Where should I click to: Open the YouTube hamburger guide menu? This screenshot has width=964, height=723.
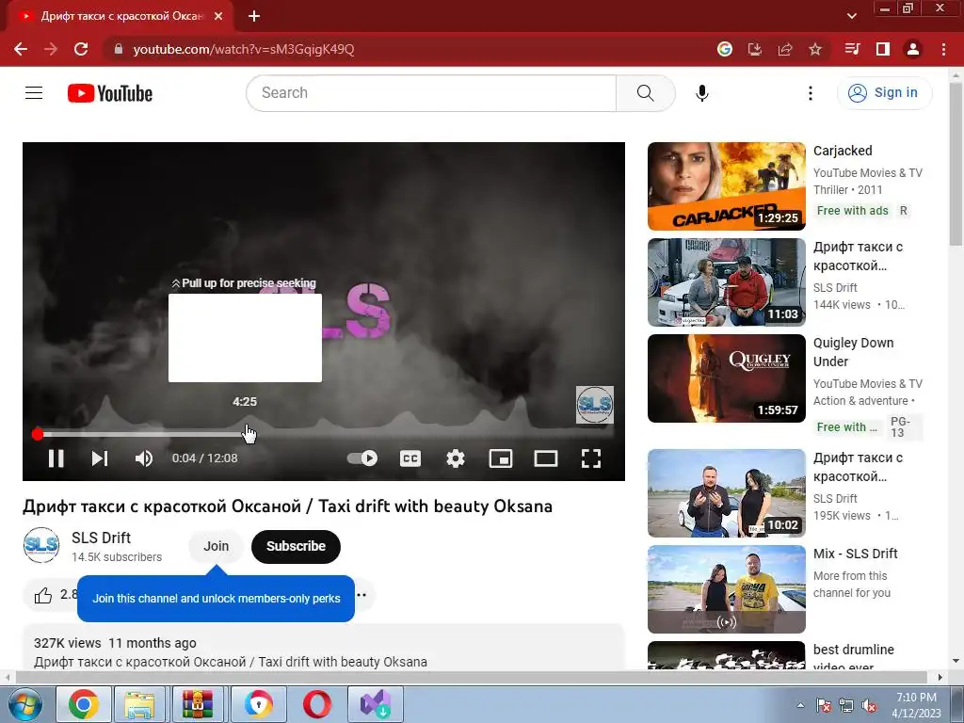click(x=34, y=93)
